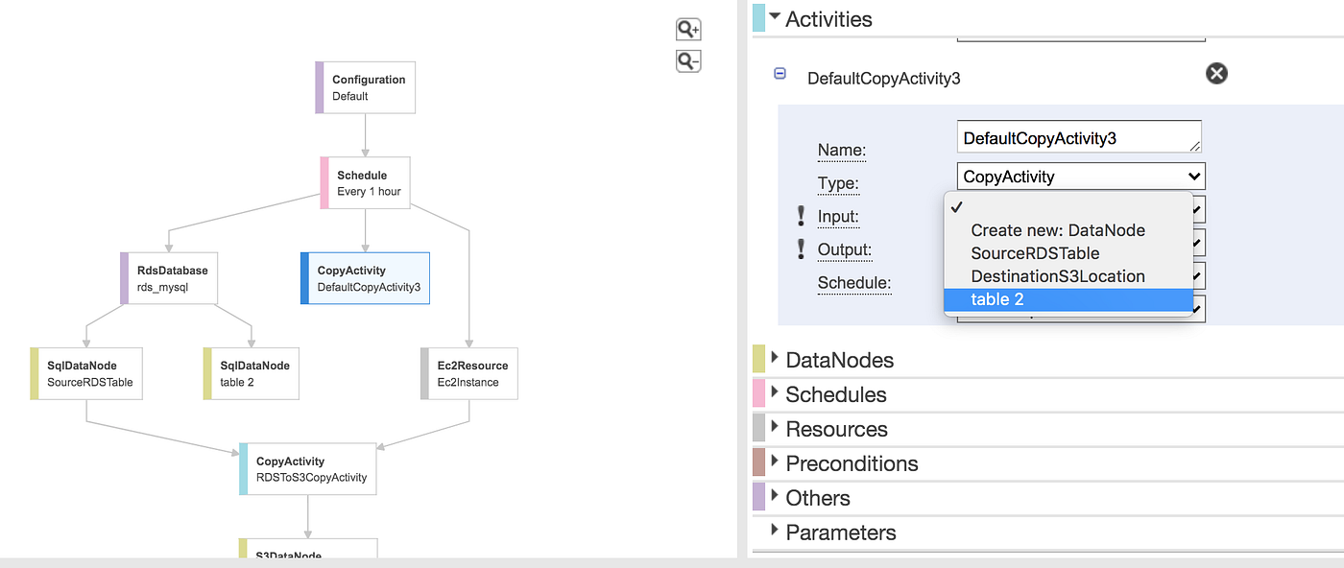Click the warning icon beside Output
The image size is (1344, 568).
802,249
